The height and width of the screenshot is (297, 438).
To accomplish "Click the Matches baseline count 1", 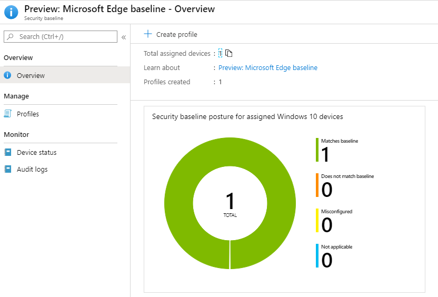I will (325, 154).
